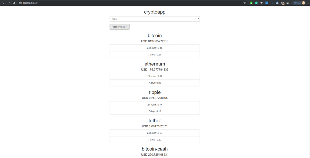This screenshot has height=158, width=310.
Task: Click the extension icon labeled Off
Action: [282, 3]
